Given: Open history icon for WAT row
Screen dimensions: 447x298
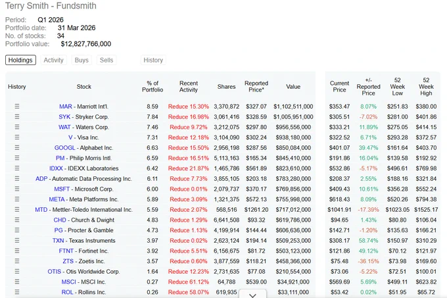Looking at the screenshot, I should (x=17, y=127).
